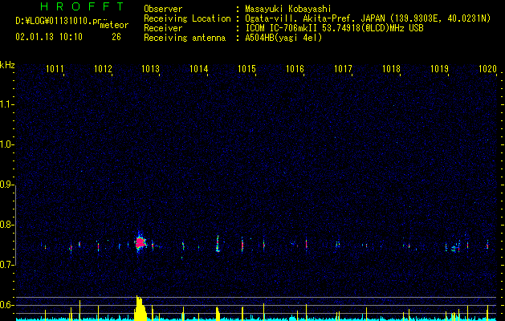Click the 1016 time axis marker

tap(295, 68)
